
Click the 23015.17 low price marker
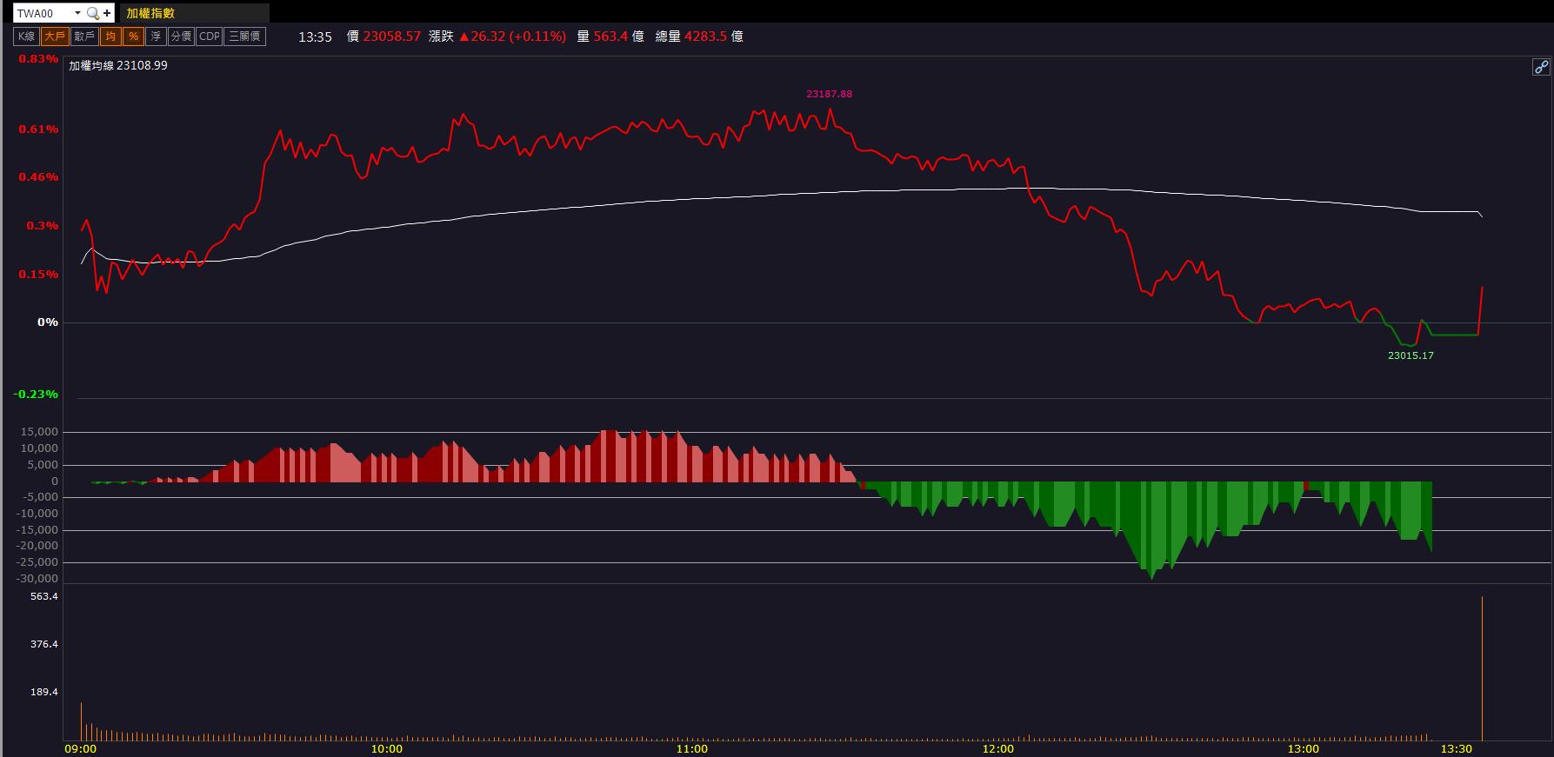[1411, 355]
